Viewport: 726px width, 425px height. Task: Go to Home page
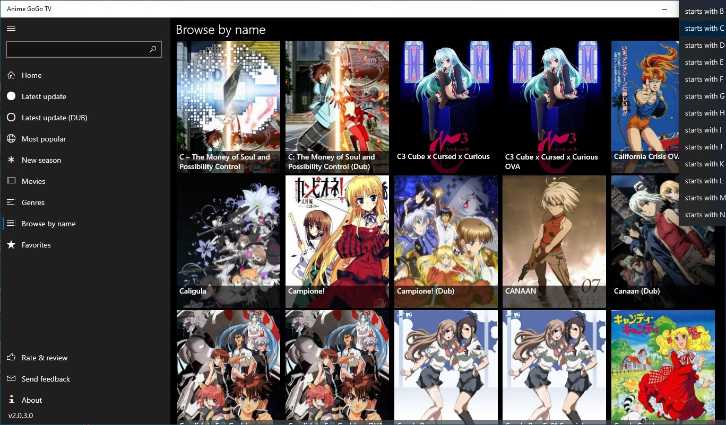point(32,75)
